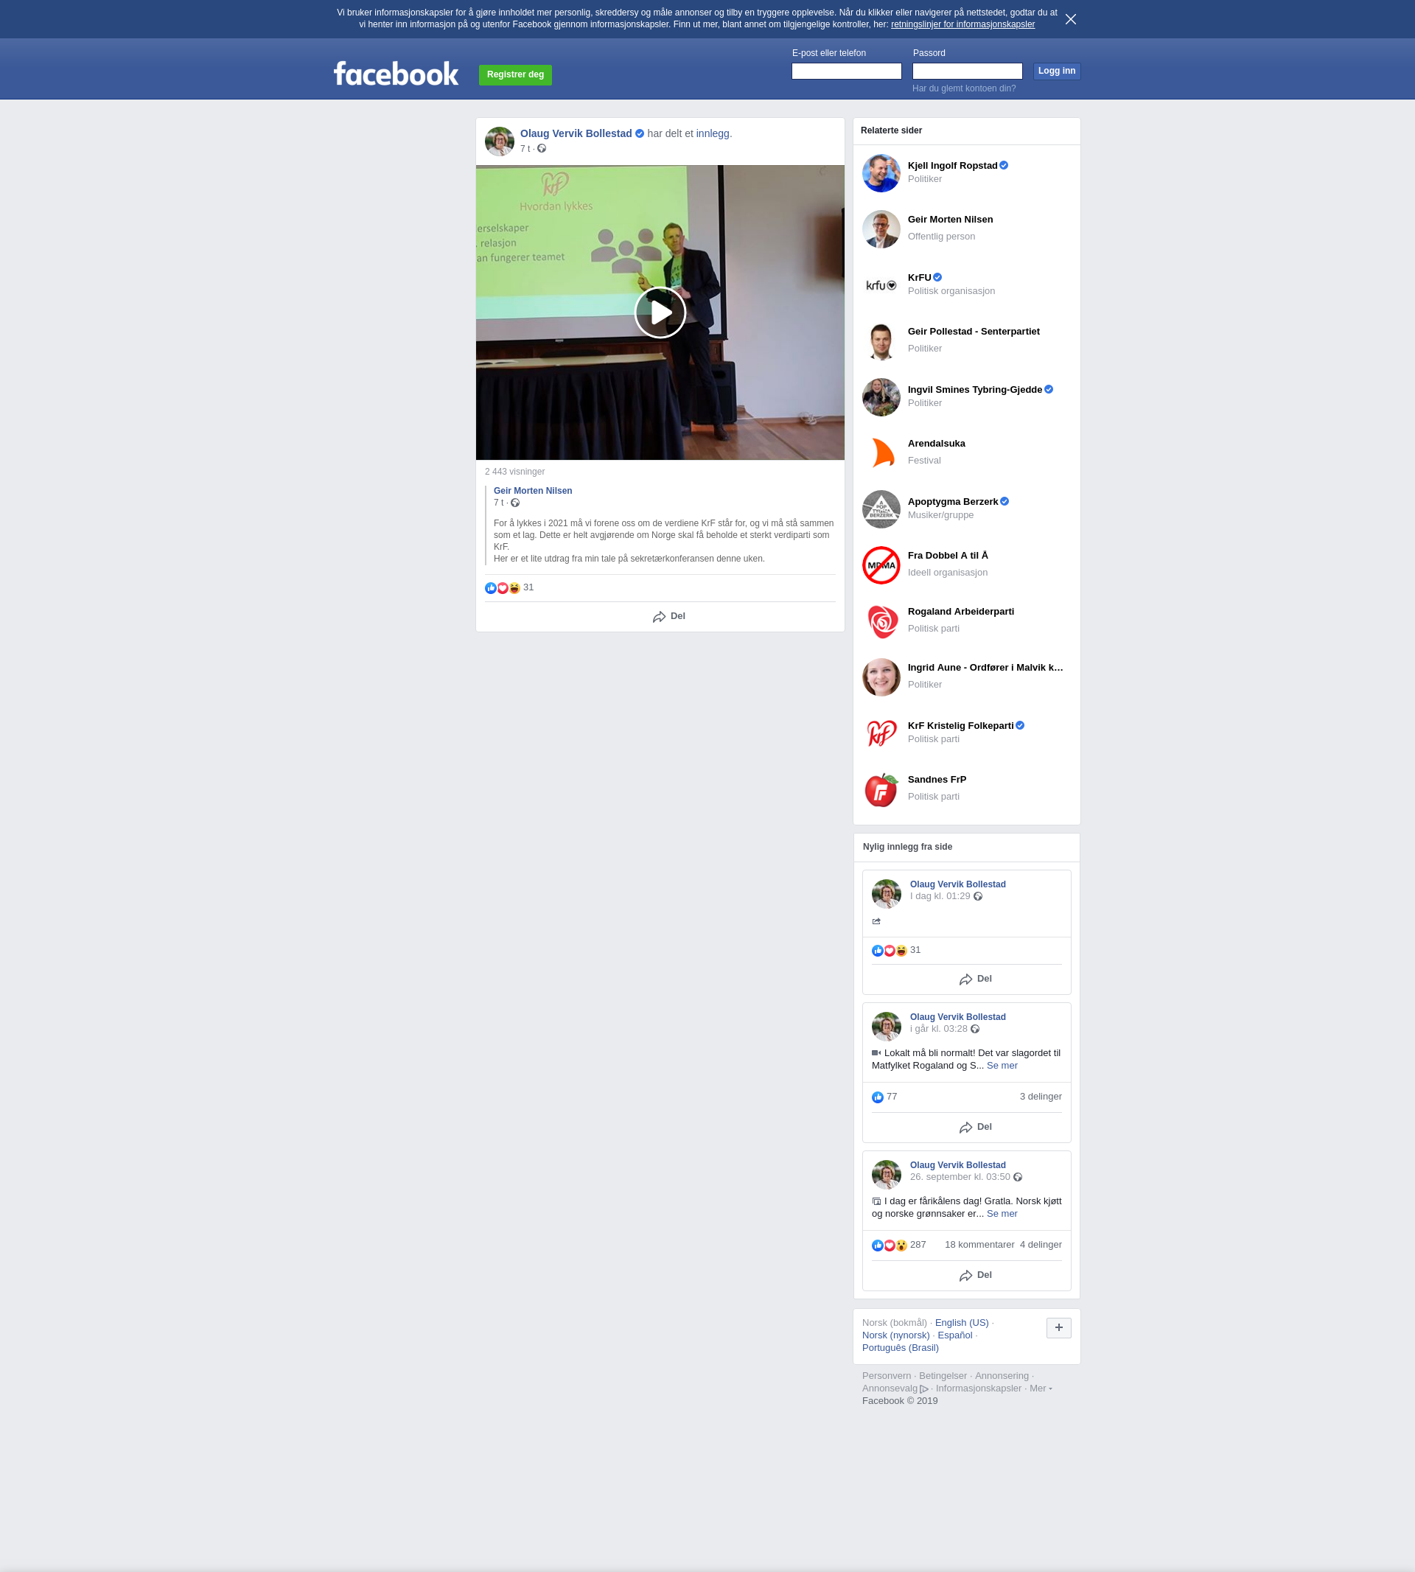
Task: Open the 'I dag kl. 01:29' timestamp
Action: point(939,895)
